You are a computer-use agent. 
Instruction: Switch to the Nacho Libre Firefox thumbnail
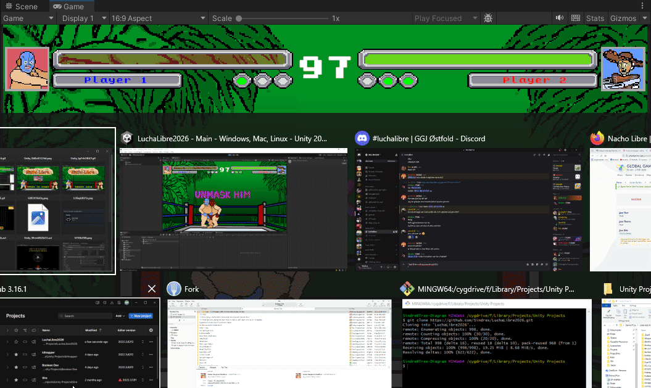click(620, 210)
